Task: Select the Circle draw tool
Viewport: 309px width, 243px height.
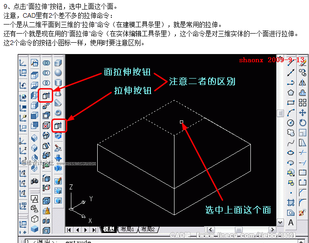Action: coord(291,123)
